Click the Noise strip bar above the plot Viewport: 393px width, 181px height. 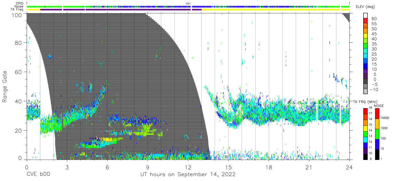tap(188, 6)
